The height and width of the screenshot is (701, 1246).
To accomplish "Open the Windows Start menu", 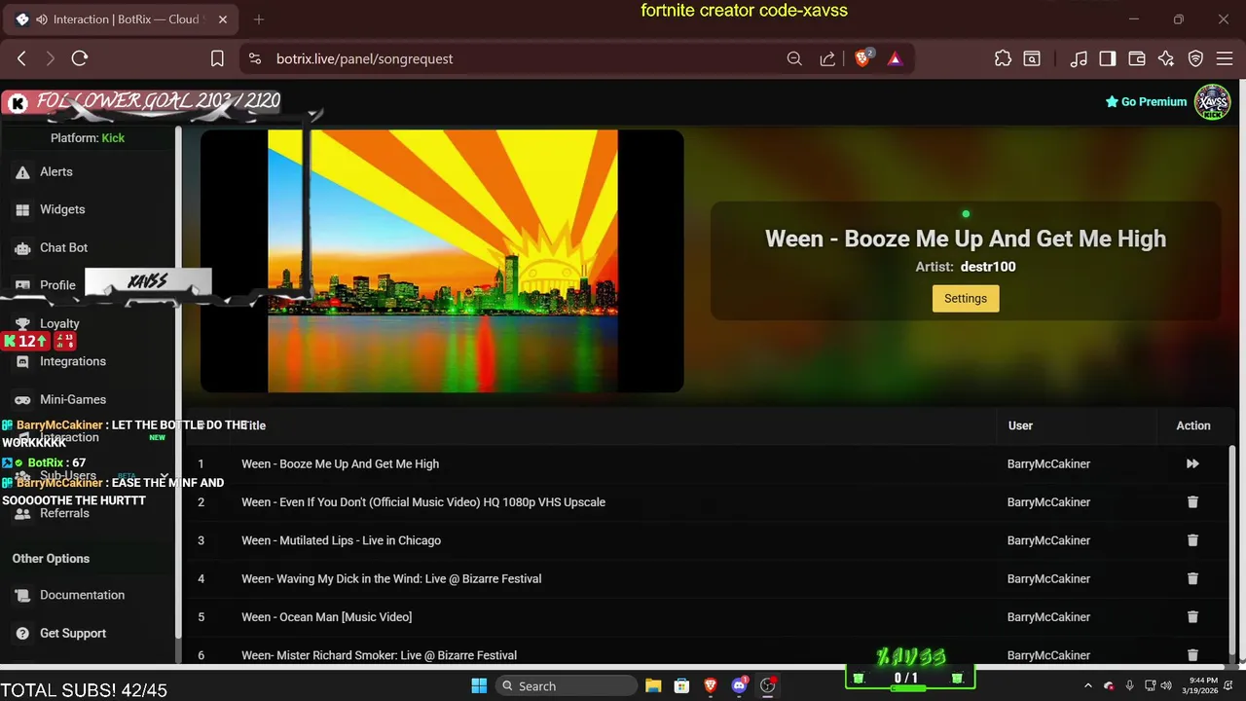I will tap(479, 686).
